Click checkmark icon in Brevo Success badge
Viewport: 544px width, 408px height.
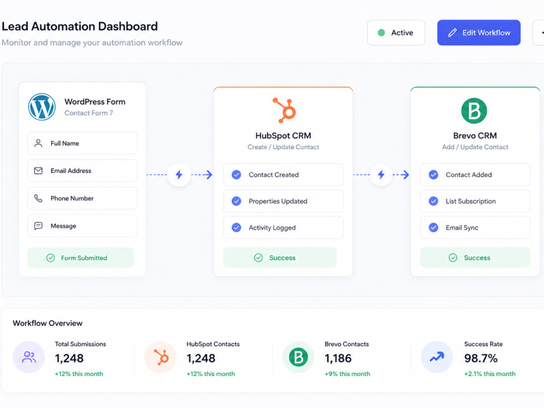(453, 257)
